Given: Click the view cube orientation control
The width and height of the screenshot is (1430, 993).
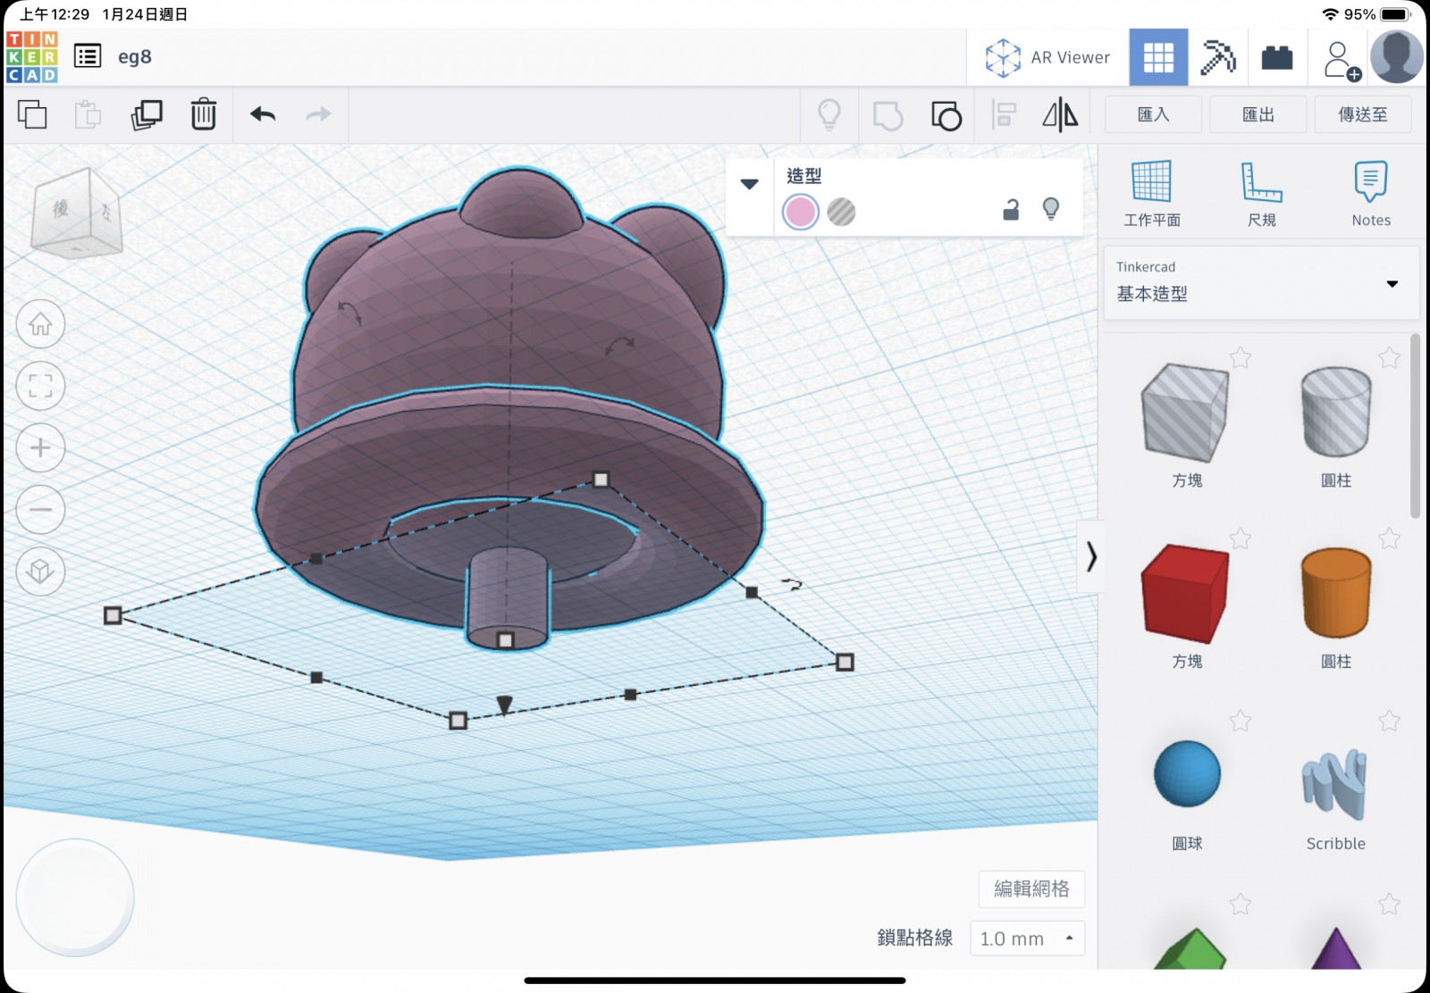Looking at the screenshot, I should click(75, 213).
